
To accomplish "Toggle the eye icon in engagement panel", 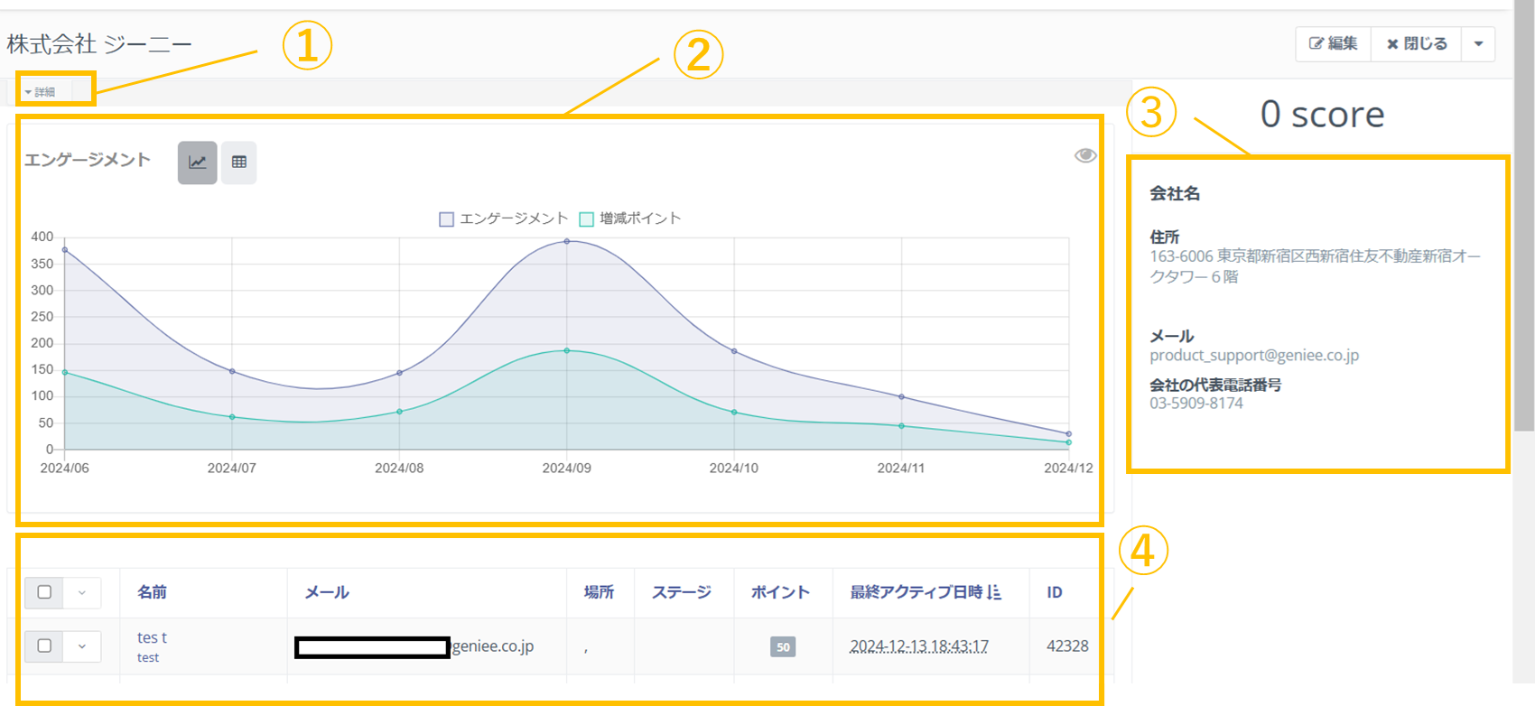I will [1085, 155].
